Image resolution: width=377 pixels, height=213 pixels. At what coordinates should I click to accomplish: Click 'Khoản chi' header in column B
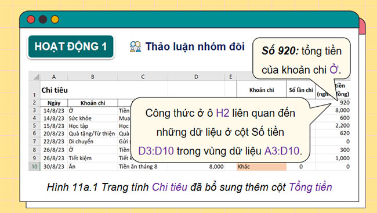[93, 103]
